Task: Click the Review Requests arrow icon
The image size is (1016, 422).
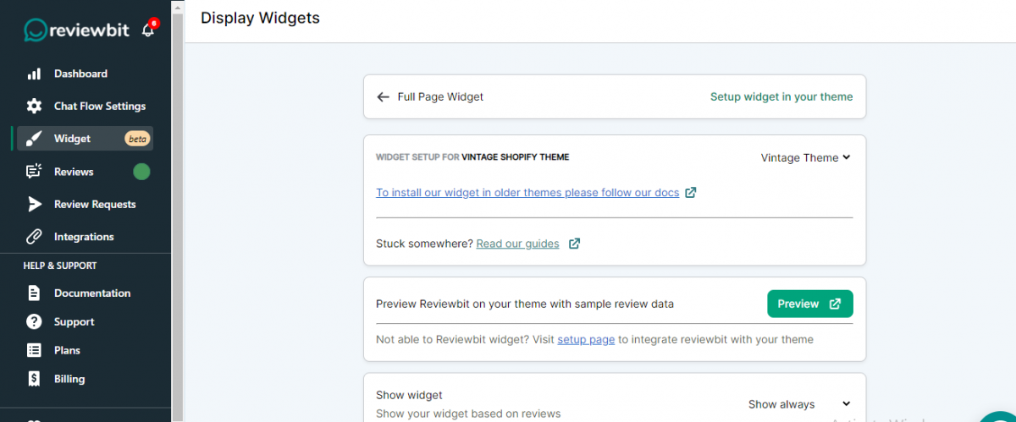Action: click(x=34, y=204)
